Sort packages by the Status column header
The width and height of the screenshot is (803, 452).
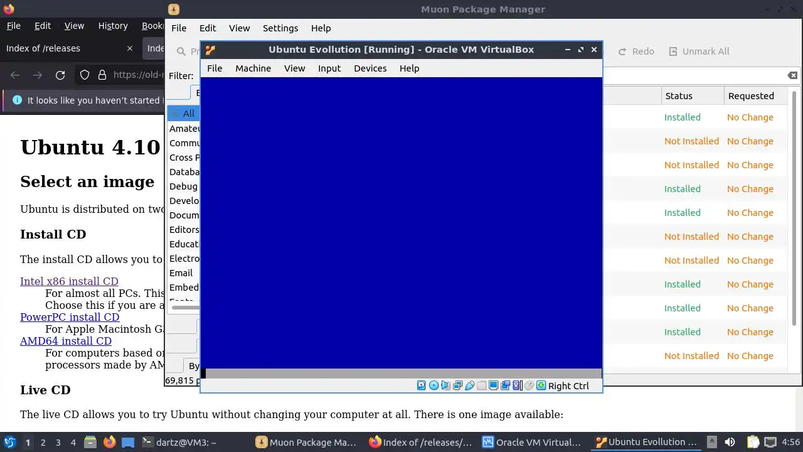693,96
